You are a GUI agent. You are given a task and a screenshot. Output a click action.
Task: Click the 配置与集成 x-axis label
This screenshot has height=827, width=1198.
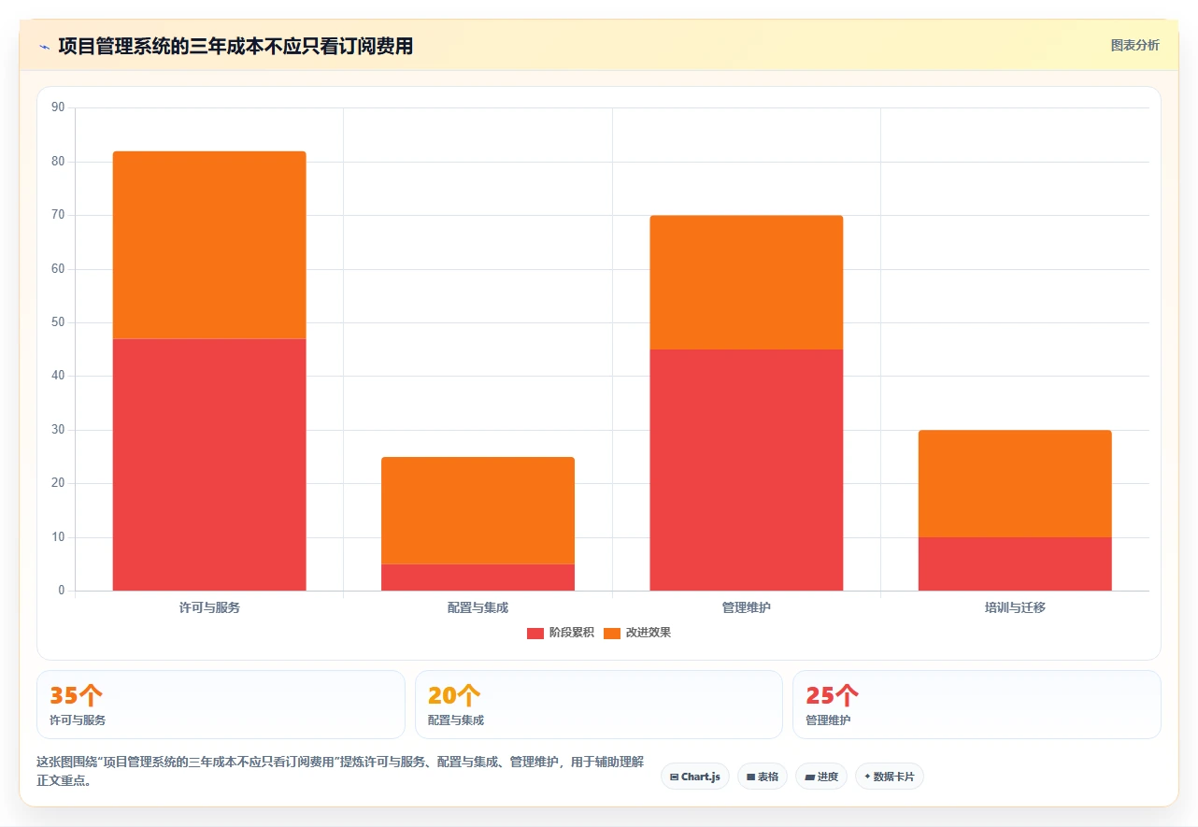(x=478, y=607)
